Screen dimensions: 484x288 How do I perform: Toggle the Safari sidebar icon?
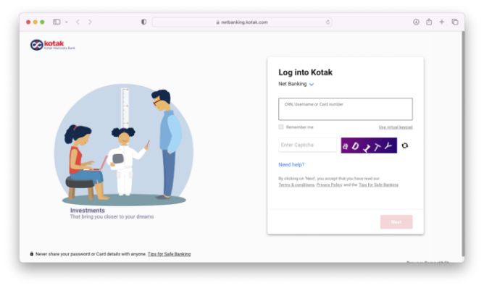tap(57, 22)
